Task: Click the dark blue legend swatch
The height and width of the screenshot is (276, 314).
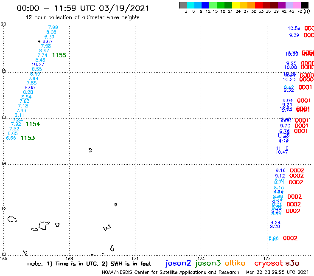Action: coord(205,5)
